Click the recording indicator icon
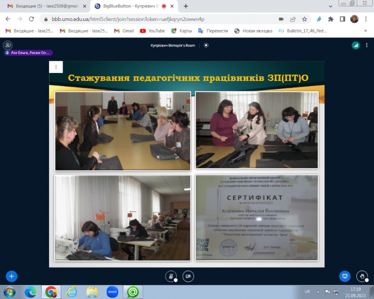The height and width of the screenshot is (299, 374). coord(206,45)
